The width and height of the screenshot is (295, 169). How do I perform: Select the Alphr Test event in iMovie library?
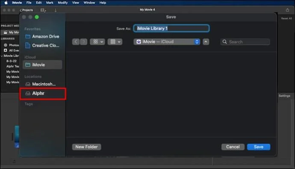point(12,66)
